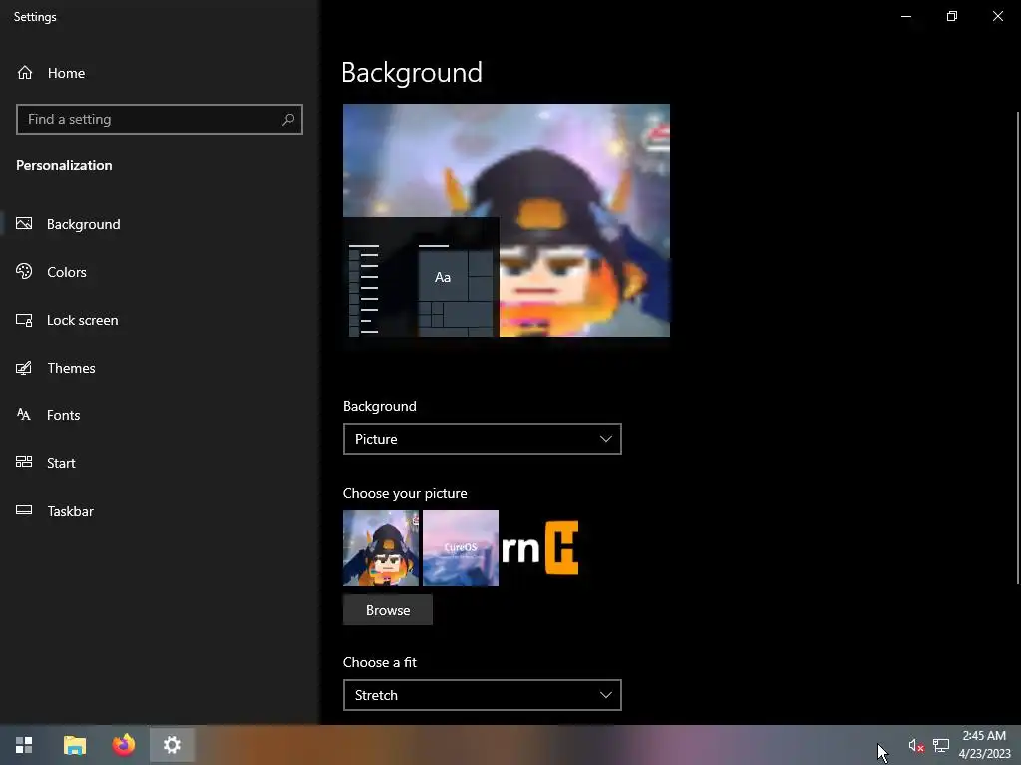1021x765 pixels.
Task: Click the Themes brush icon
Action: 24,368
